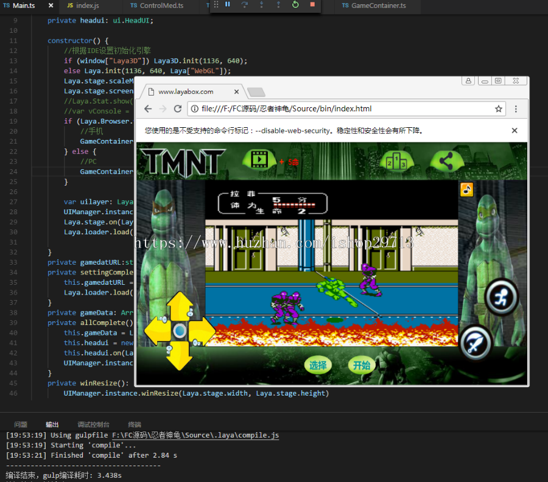View site information icon in address bar

pos(195,108)
